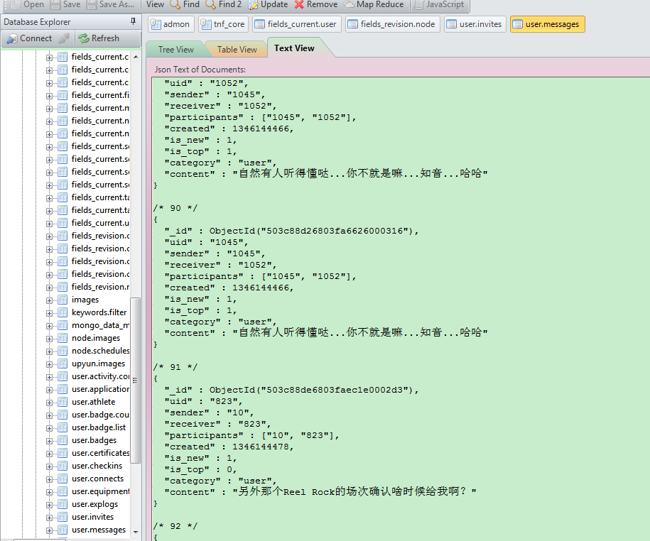Image resolution: width=650 pixels, height=541 pixels.
Task: Select keywords.filter in the tree
Action: coord(99,312)
